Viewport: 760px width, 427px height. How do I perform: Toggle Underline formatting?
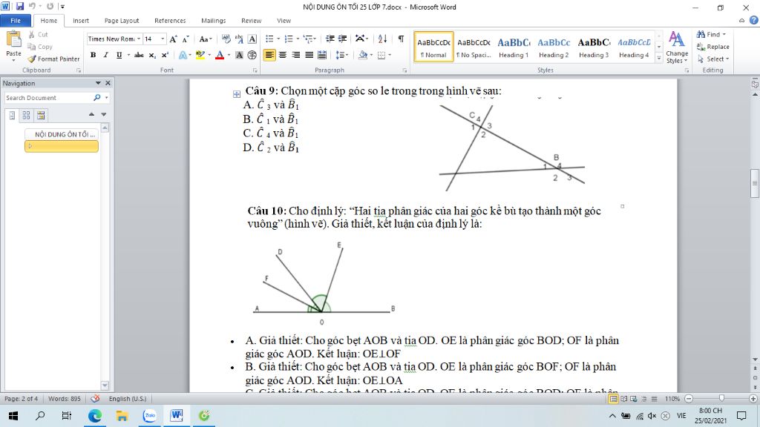[x=119, y=55]
